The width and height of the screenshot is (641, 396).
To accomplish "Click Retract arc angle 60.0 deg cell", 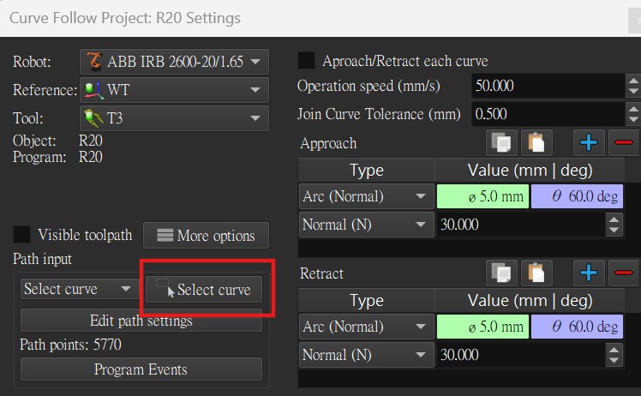I will tap(577, 327).
